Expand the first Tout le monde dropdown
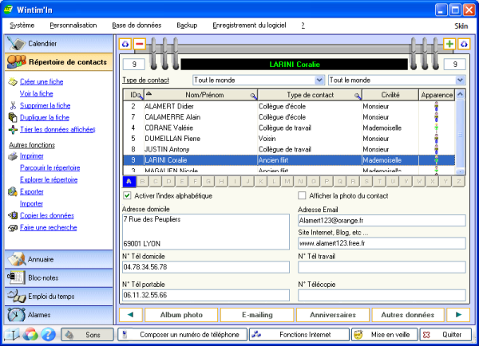 tap(319, 81)
